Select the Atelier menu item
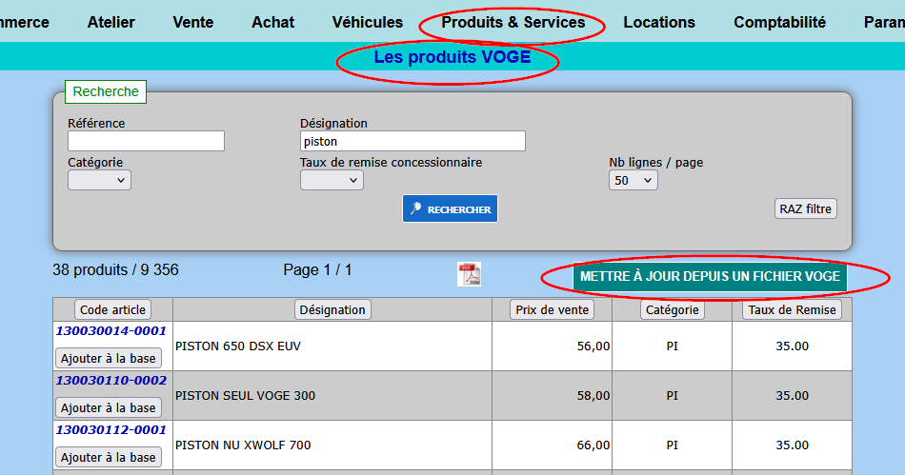The image size is (905, 475). [111, 22]
